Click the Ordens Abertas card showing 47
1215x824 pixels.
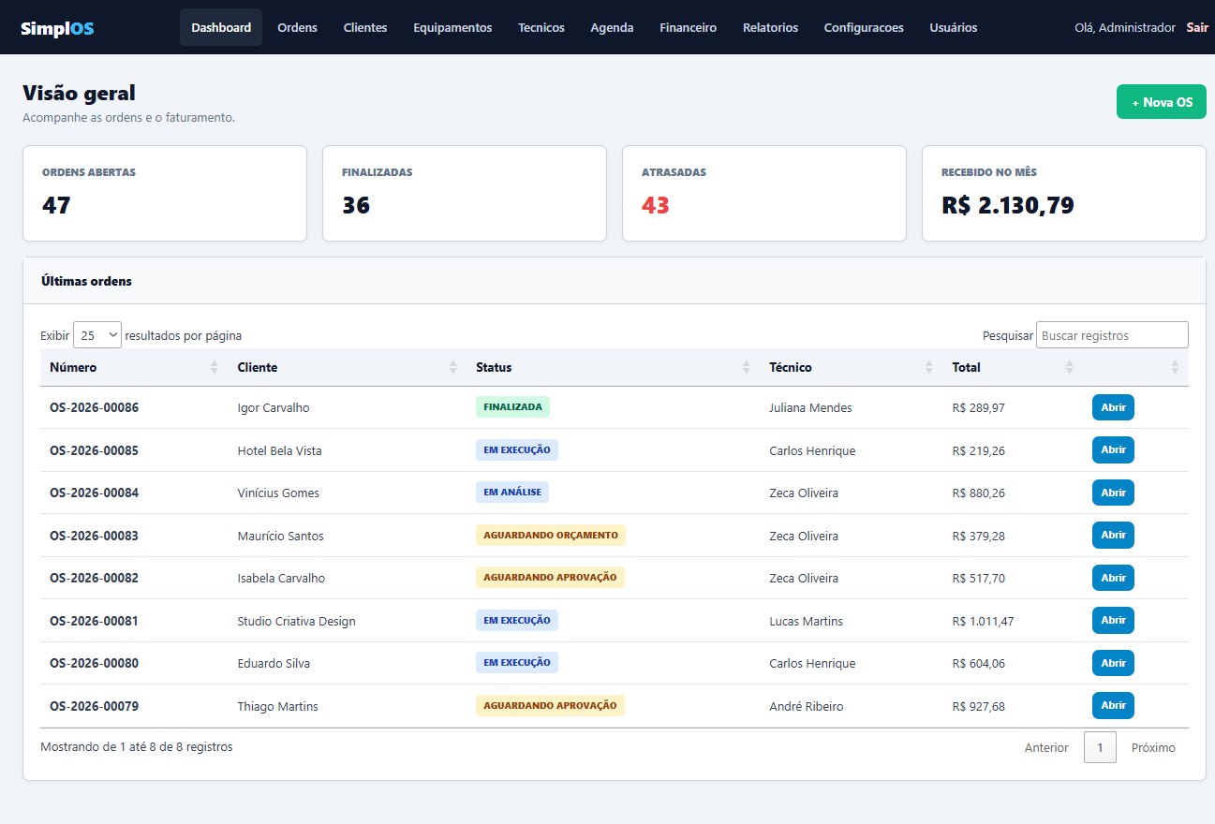(165, 193)
